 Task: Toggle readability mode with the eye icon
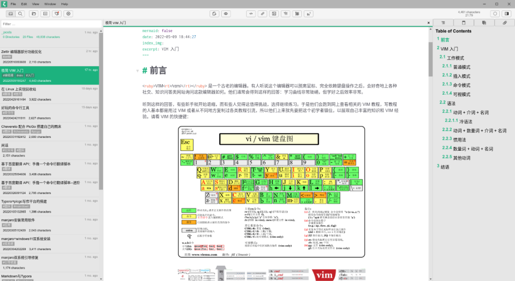point(226,14)
